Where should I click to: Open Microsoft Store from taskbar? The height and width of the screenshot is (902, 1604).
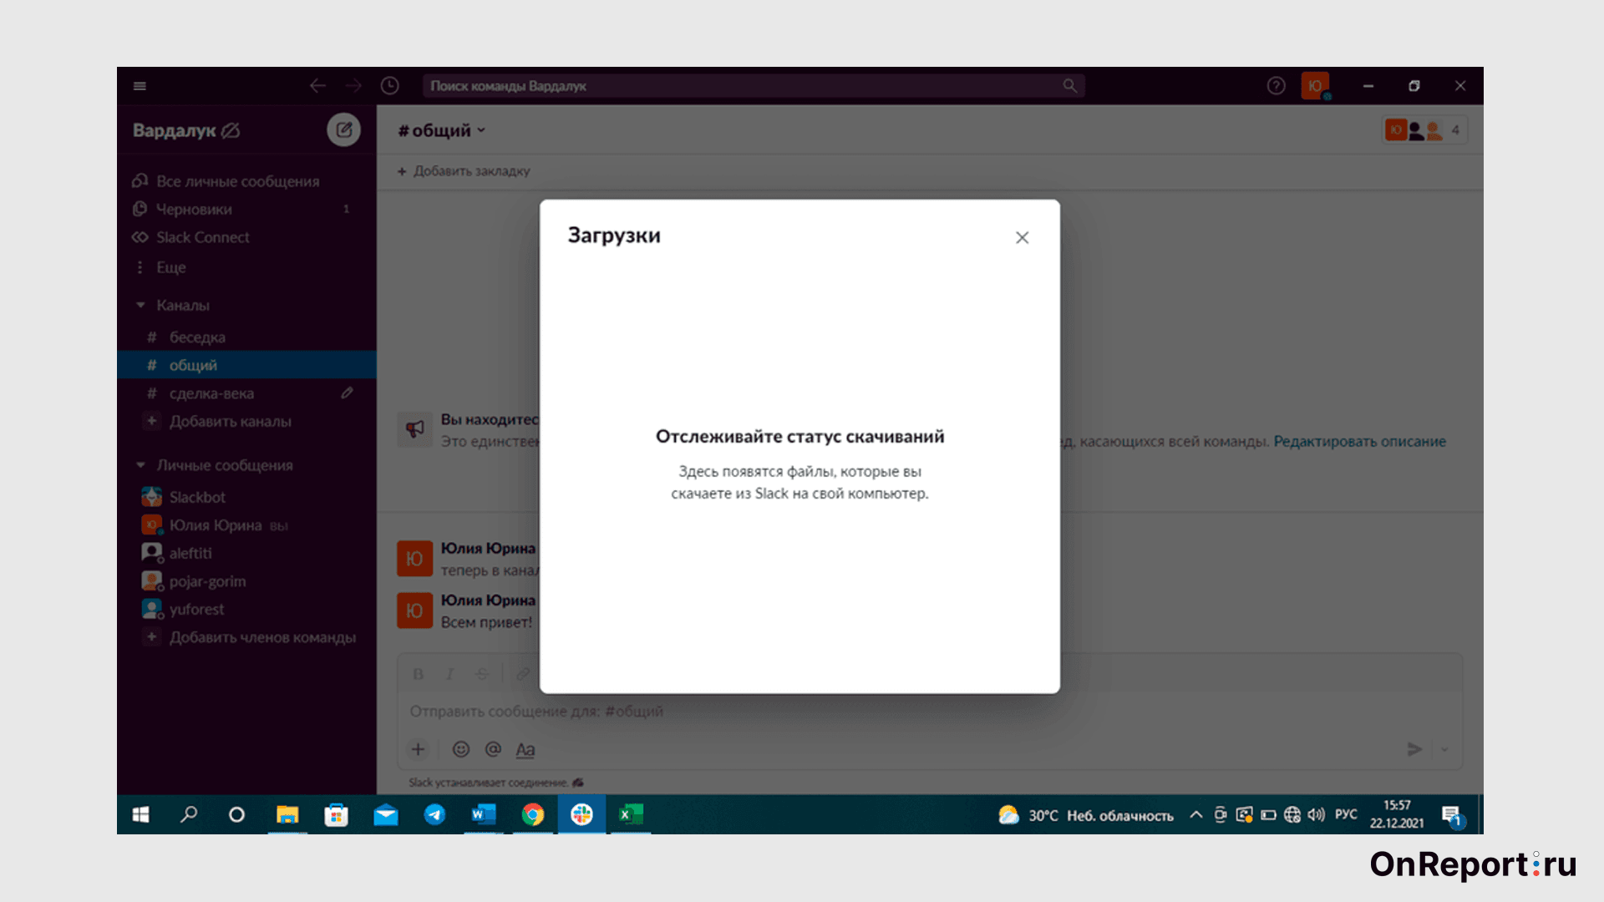tap(336, 814)
